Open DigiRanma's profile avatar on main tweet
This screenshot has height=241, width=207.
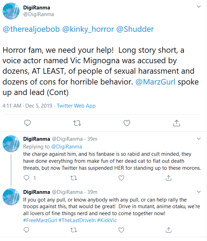(11, 11)
